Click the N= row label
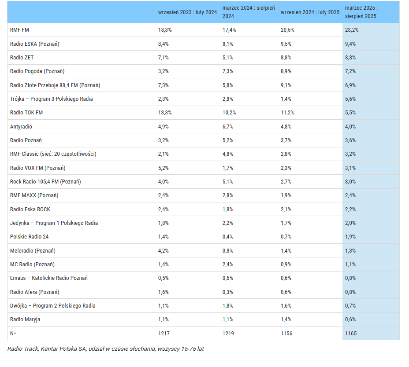Image resolution: width=409 pixels, height=367 pixels. 13,333
